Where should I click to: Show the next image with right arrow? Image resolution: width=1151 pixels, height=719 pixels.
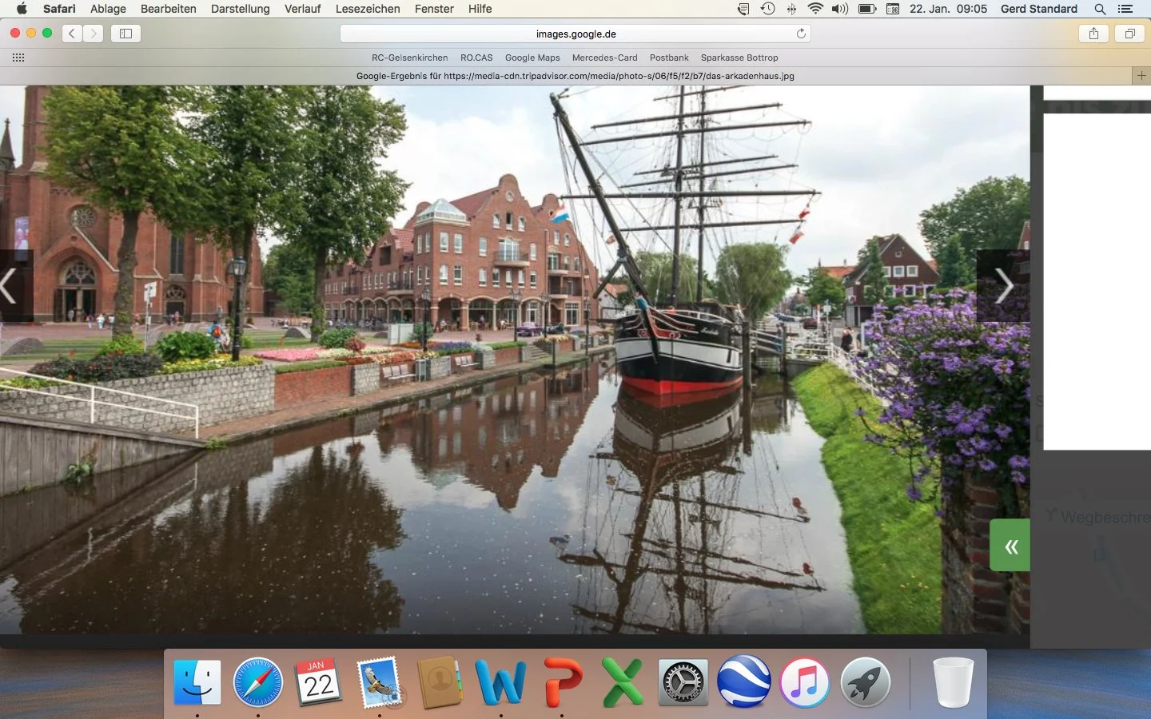point(1004,286)
